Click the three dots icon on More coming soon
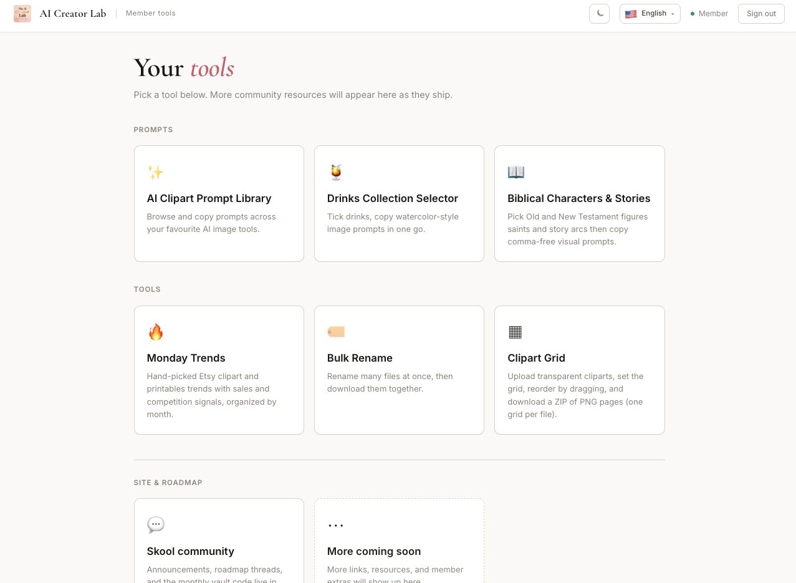 pyautogui.click(x=336, y=526)
